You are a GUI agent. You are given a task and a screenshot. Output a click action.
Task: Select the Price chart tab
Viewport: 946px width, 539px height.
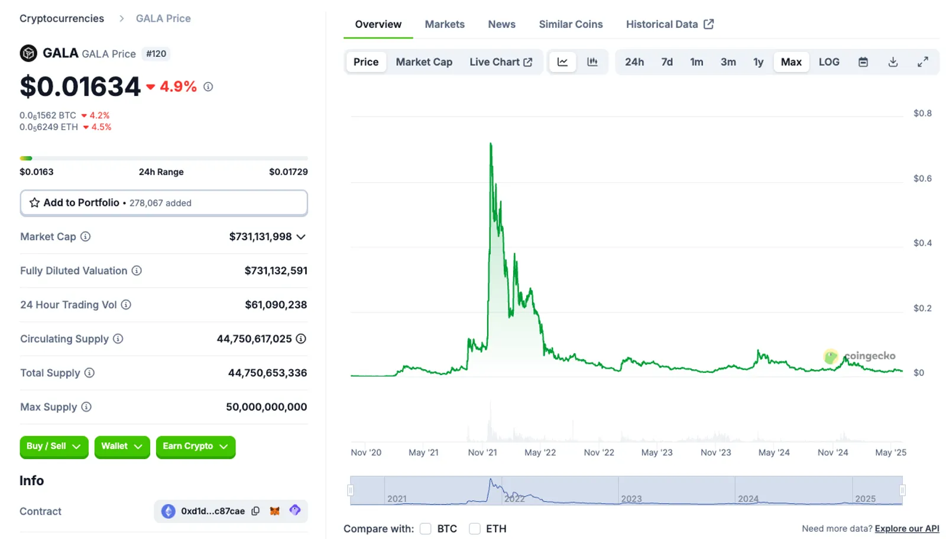pos(366,62)
